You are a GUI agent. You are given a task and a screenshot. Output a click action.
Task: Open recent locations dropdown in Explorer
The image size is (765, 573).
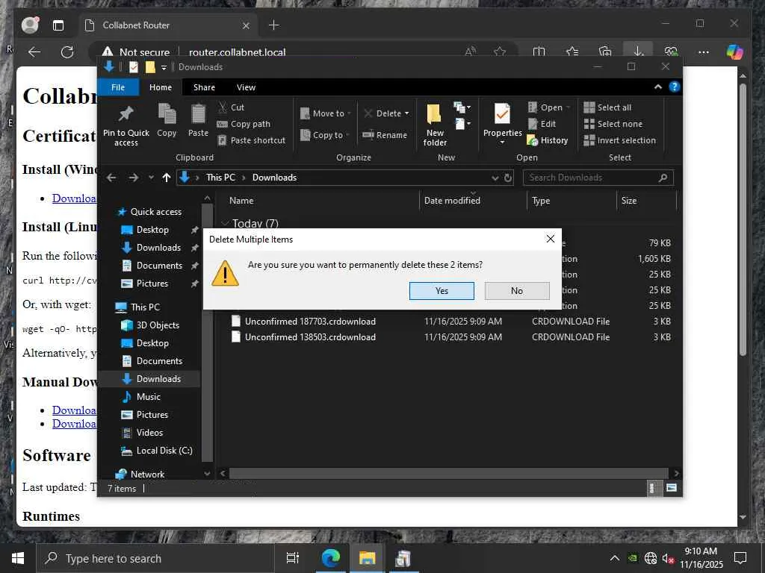151,178
